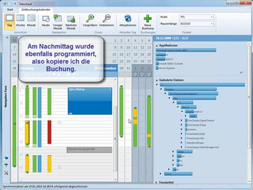Close the Sync-Dialog appointment with its x
Image resolution: width=253 pixels, height=190 pixels.
pos(110,89)
